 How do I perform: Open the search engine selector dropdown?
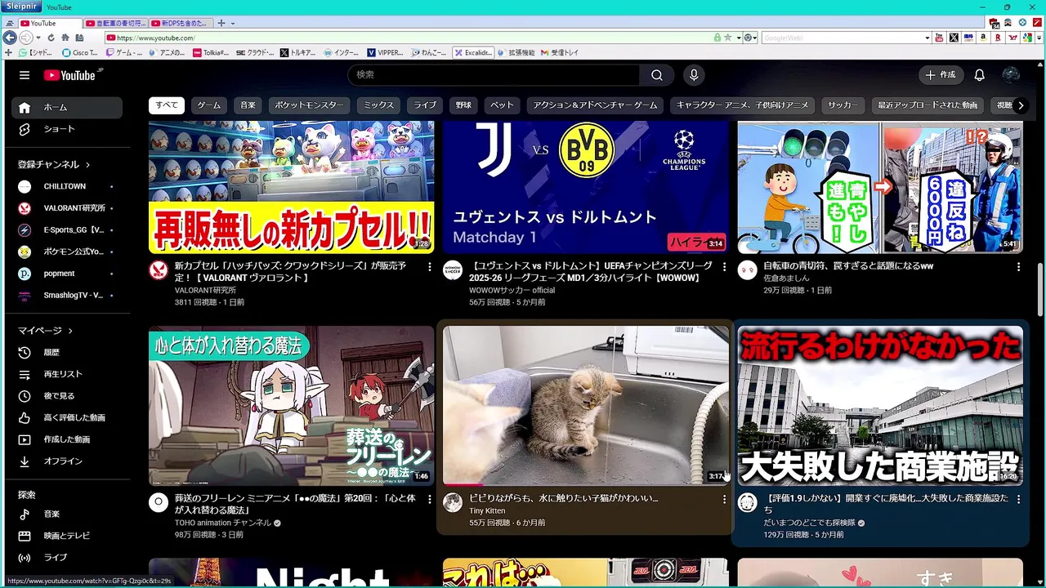pyautogui.click(x=752, y=38)
